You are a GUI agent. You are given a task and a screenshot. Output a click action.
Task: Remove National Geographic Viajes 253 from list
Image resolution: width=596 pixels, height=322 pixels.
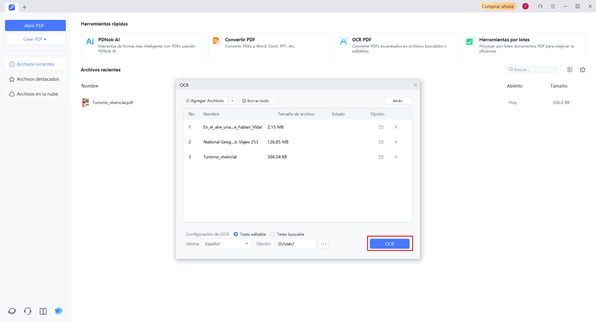coord(396,142)
